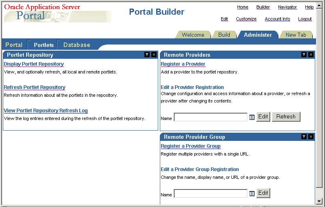
Task: Open the Portal sub-tab
Action: [x=14, y=45]
